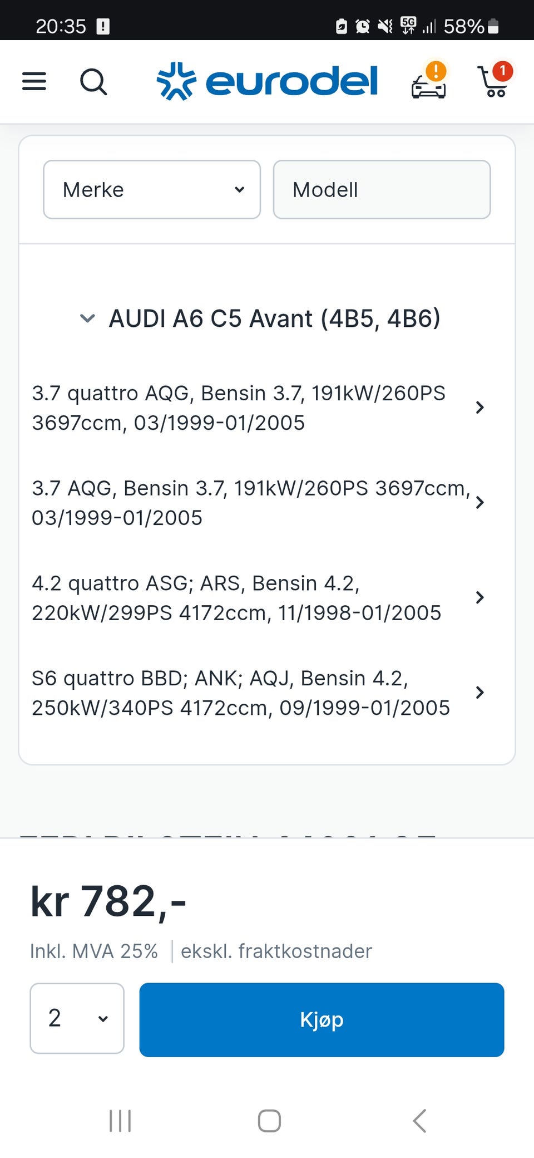Tap chevron beside 4.2 quattro row

479,597
